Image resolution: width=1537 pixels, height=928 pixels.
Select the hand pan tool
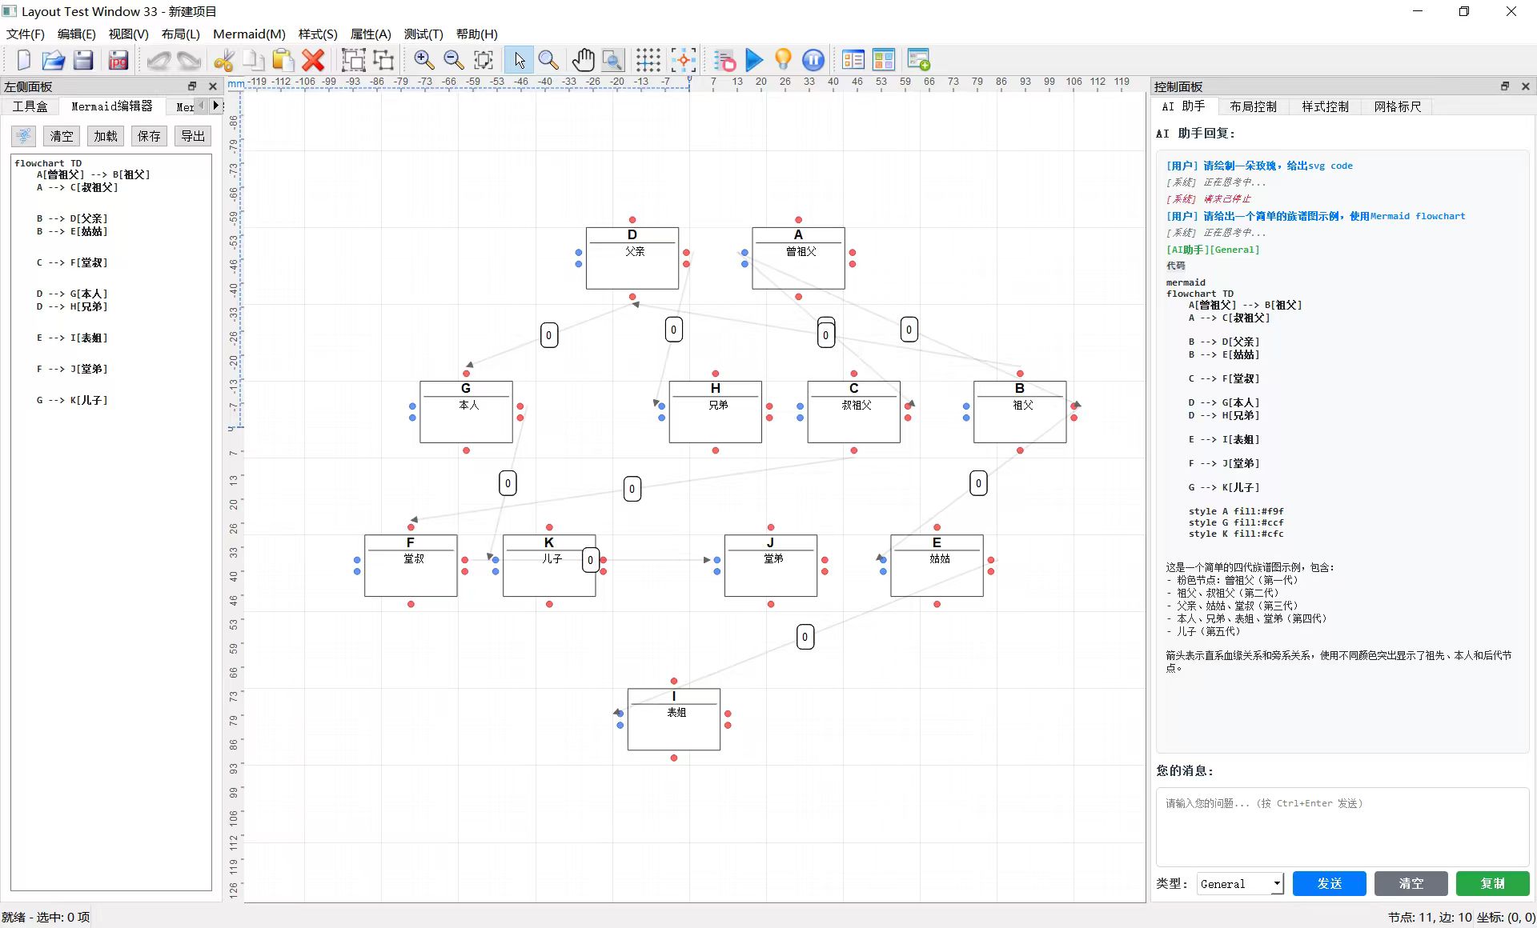point(583,60)
